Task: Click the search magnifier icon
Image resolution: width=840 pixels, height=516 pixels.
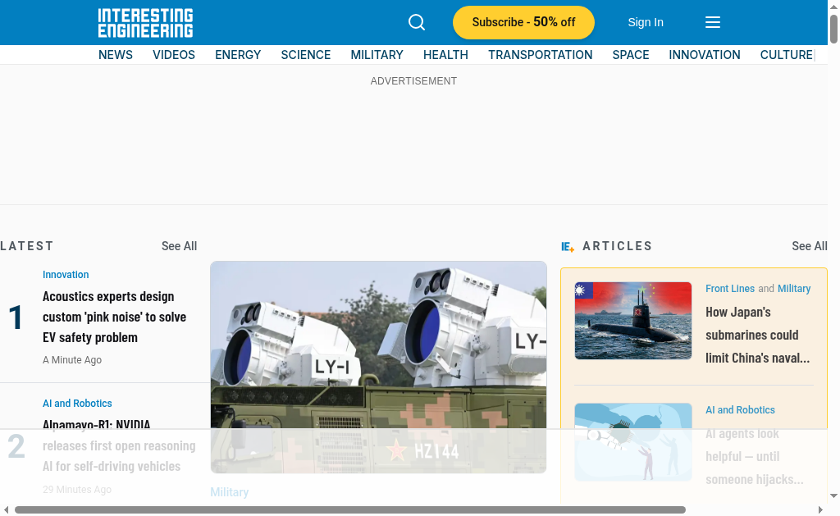Action: (417, 22)
